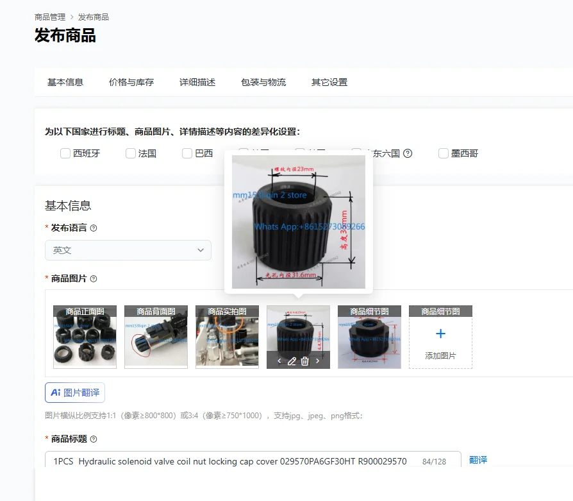The image size is (573, 501).
Task: Tick the 巴西 checkbox
Action: pos(187,153)
